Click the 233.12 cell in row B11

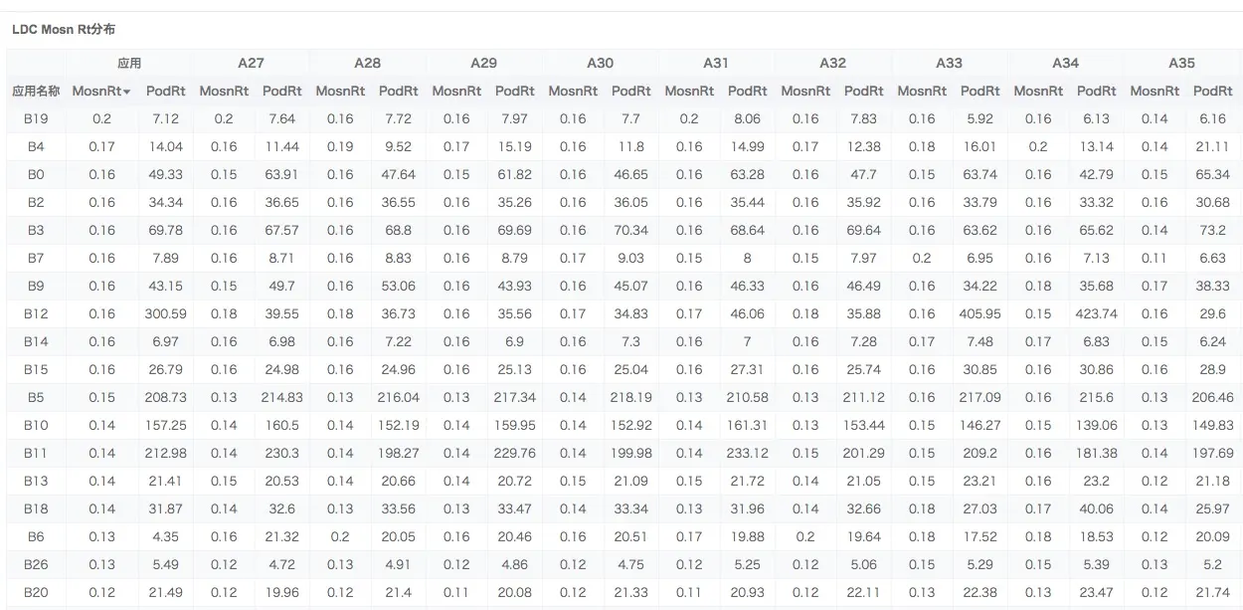click(747, 453)
